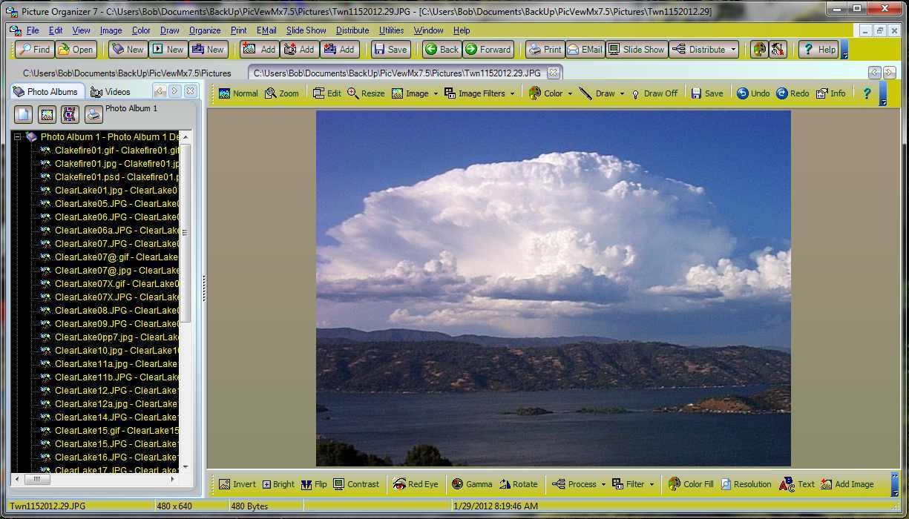Select the Red Eye removal tool
Screen dimensions: 909x519
point(416,483)
